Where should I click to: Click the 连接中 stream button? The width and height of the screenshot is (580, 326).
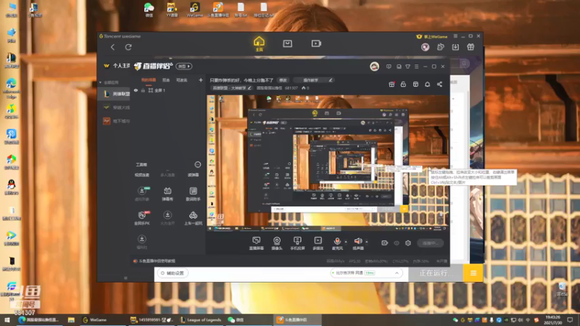pos(430,243)
